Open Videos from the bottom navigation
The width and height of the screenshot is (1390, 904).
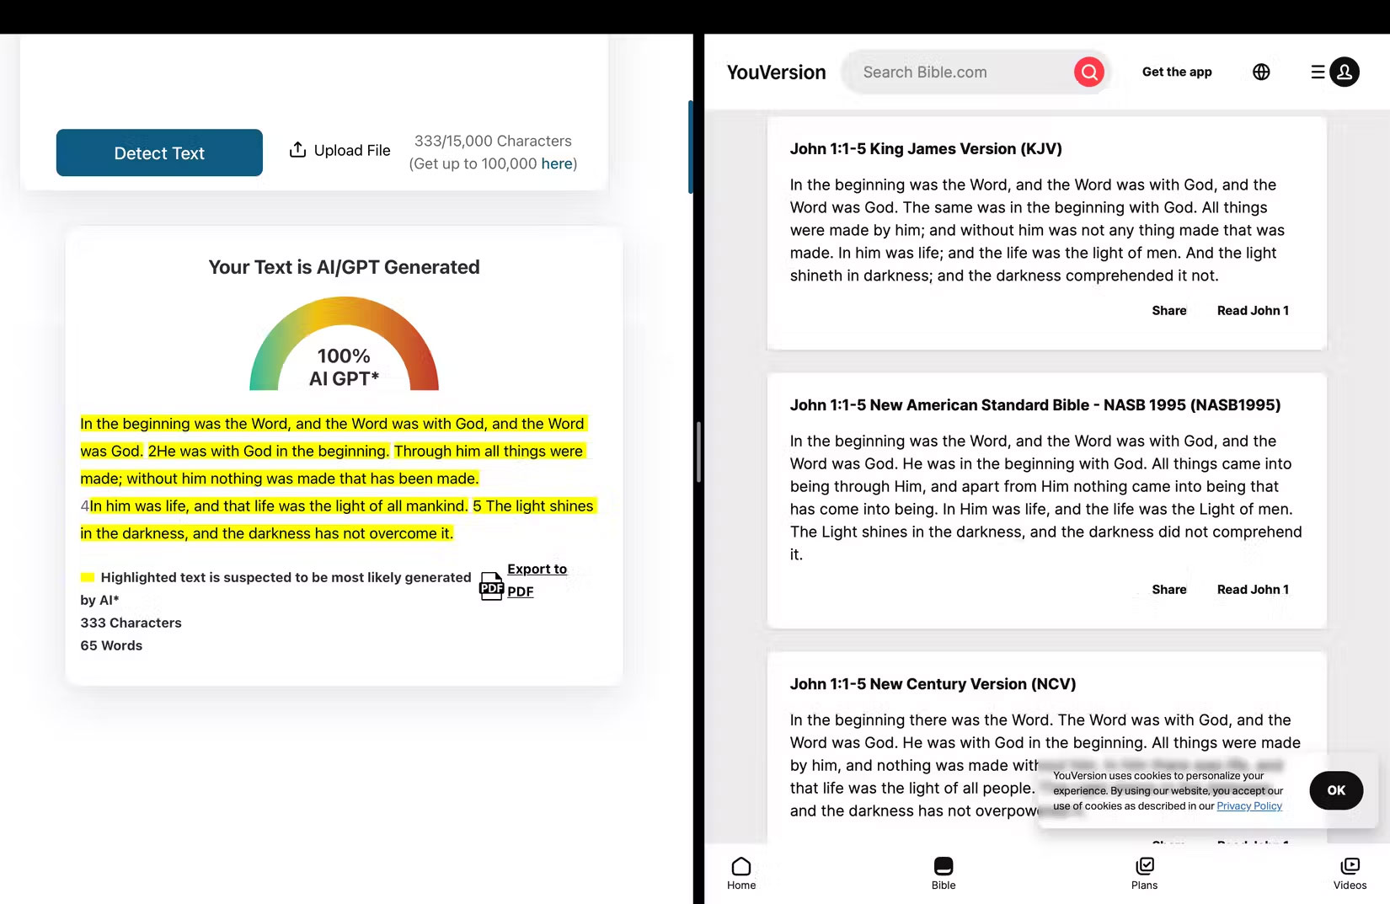(x=1350, y=865)
